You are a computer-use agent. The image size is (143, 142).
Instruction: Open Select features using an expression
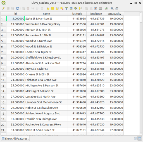coord(48,8)
